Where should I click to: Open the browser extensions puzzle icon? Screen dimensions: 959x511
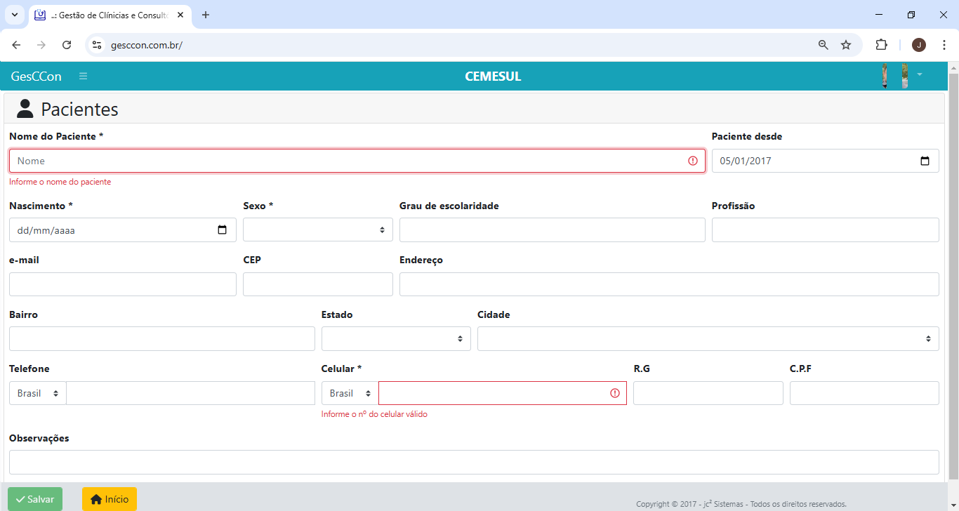881,45
